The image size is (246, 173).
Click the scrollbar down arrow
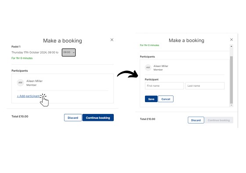231,105
